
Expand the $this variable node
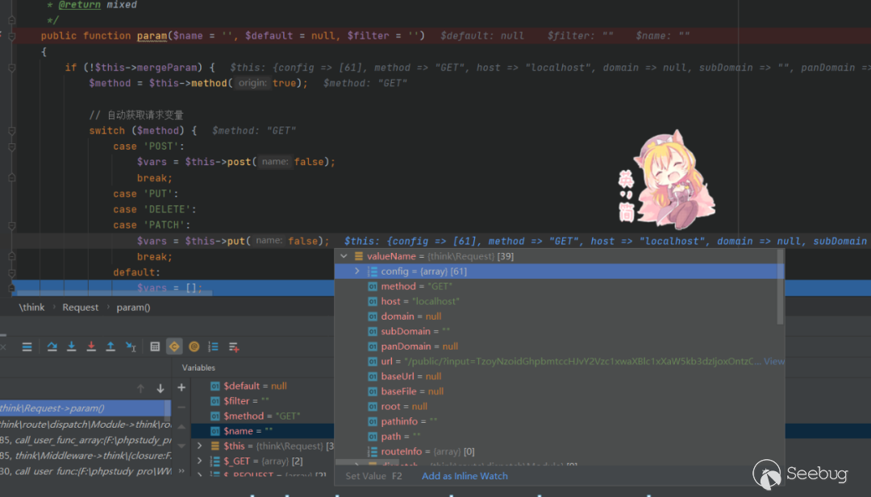pos(199,446)
